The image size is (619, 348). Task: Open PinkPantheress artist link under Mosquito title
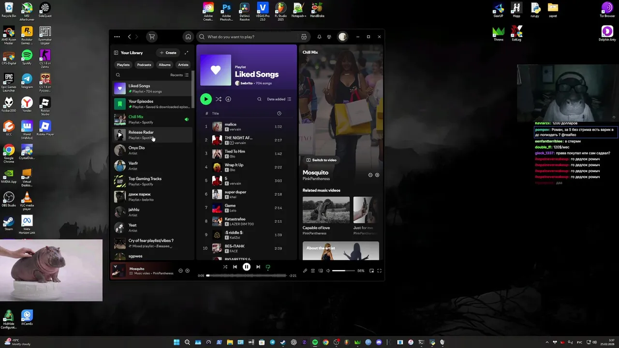click(x=316, y=179)
